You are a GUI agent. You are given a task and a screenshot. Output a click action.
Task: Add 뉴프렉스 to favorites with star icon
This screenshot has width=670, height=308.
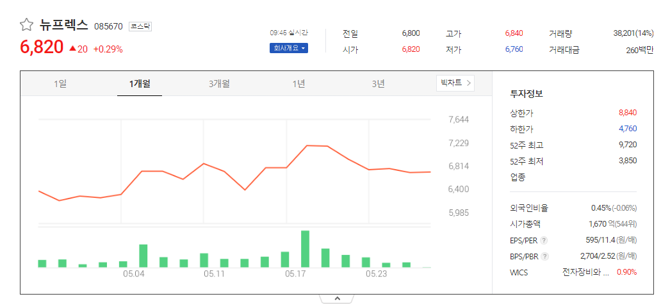[26, 25]
